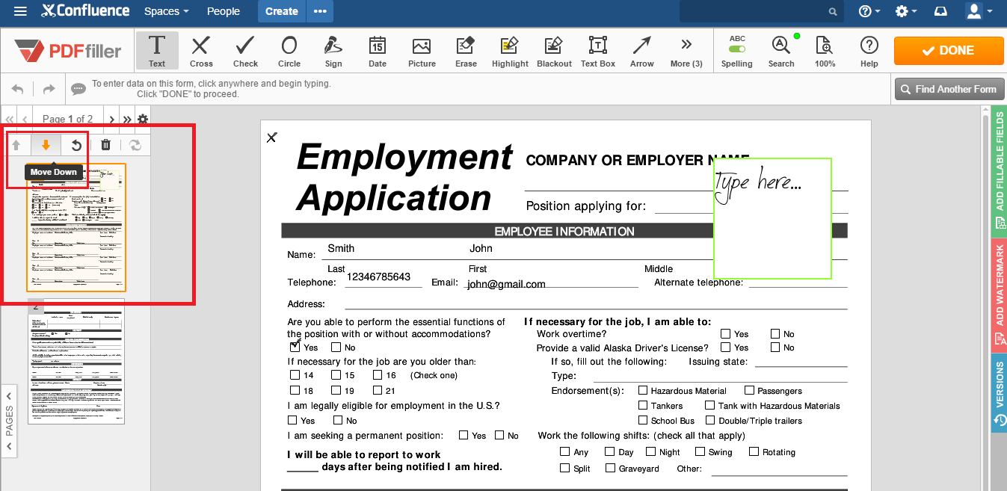Viewport: 1007px width, 491px height.
Task: Click Find Another Form
Action: click(949, 89)
